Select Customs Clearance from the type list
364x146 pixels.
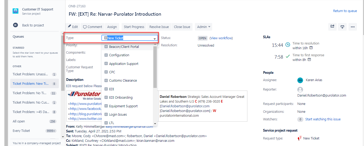click(x=127, y=81)
